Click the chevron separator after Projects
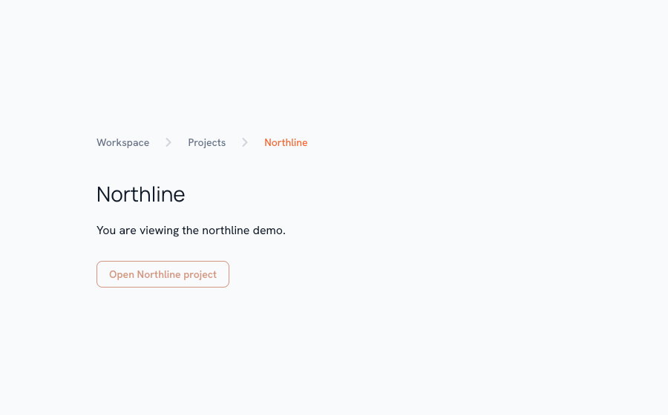The image size is (668, 415). point(244,142)
